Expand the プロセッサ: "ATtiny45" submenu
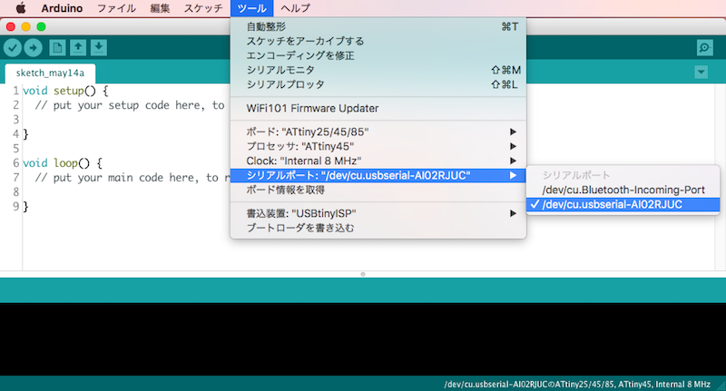The image size is (726, 391). pyautogui.click(x=378, y=146)
